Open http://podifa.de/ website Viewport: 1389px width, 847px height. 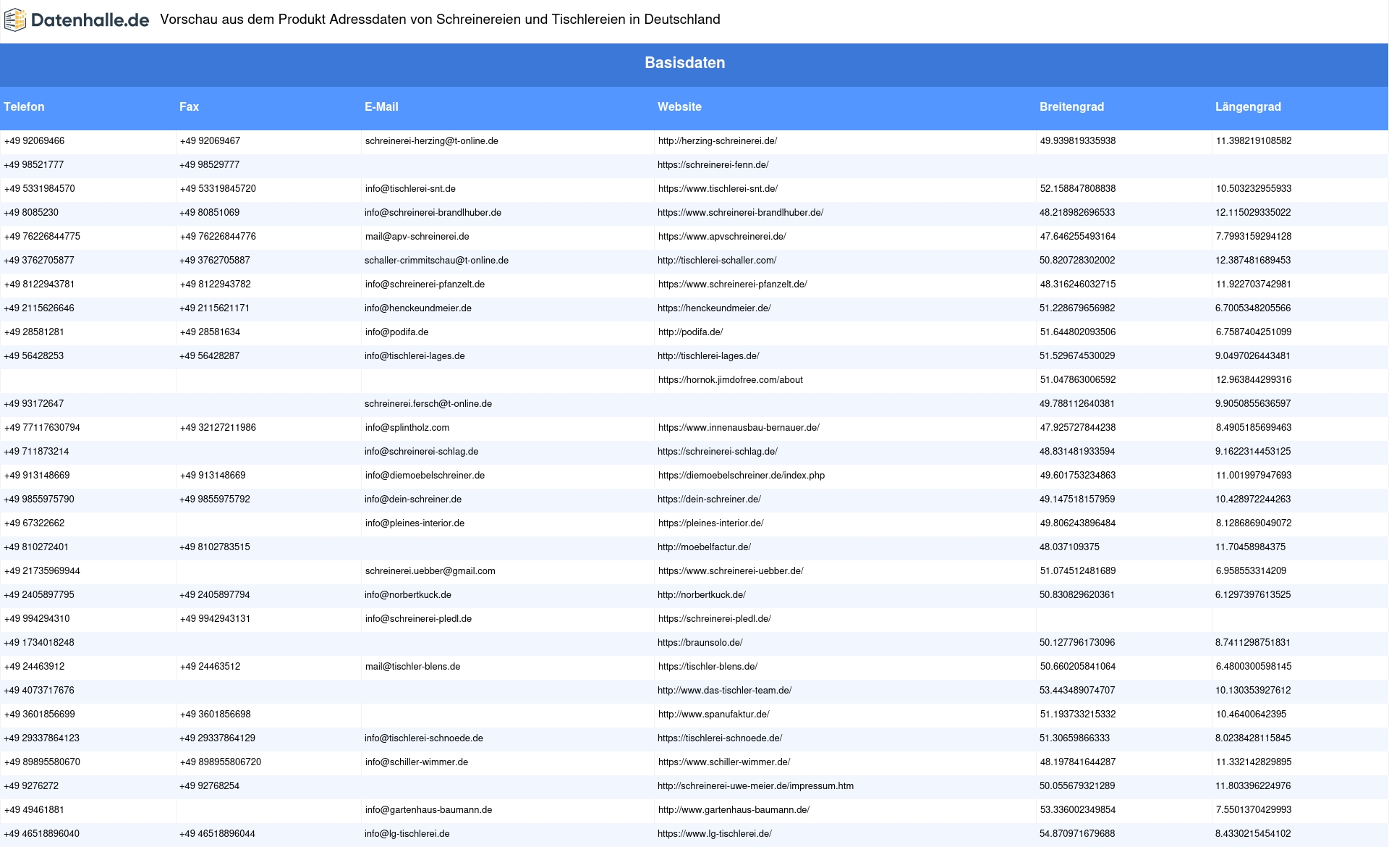click(690, 332)
